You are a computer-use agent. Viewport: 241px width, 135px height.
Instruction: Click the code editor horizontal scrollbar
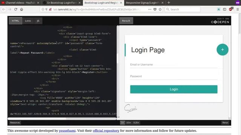(37, 118)
